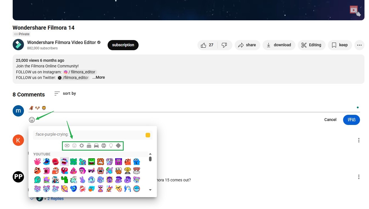369x209 pixels.
Task: Switch to the basketball activities emoji category
Action: tap(104, 146)
